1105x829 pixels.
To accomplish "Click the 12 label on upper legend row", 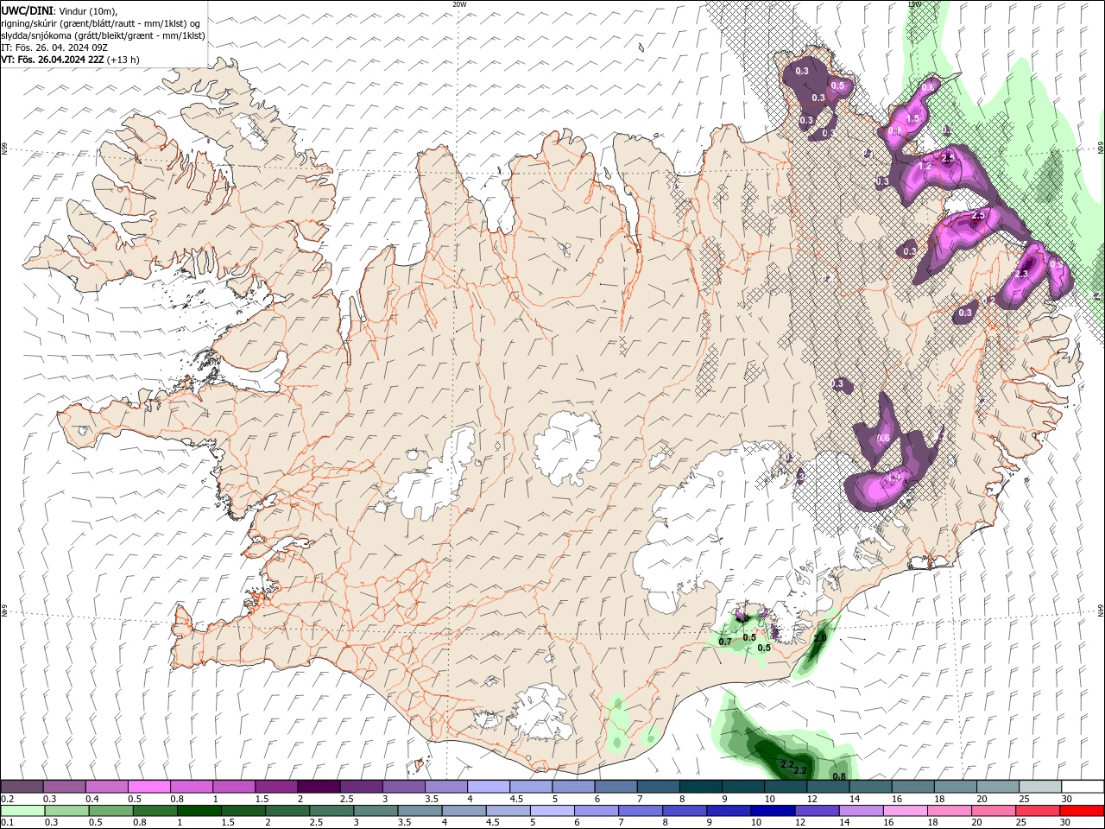I will pyautogui.click(x=812, y=799).
